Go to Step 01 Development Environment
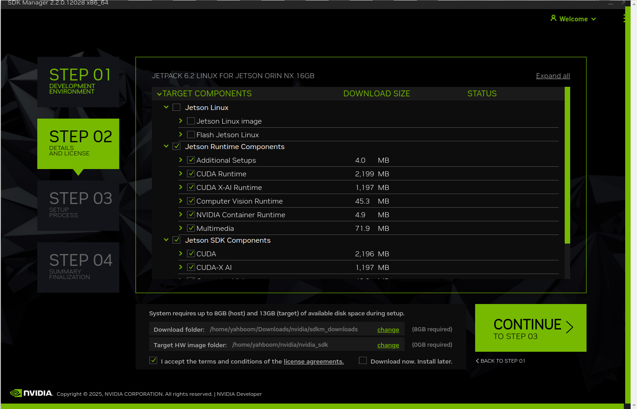 pyautogui.click(x=78, y=82)
